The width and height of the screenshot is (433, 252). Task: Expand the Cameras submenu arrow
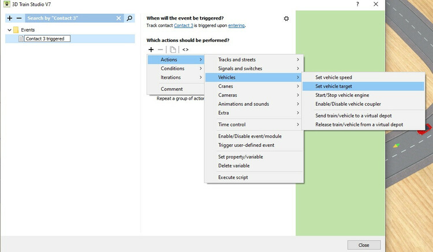pos(298,95)
